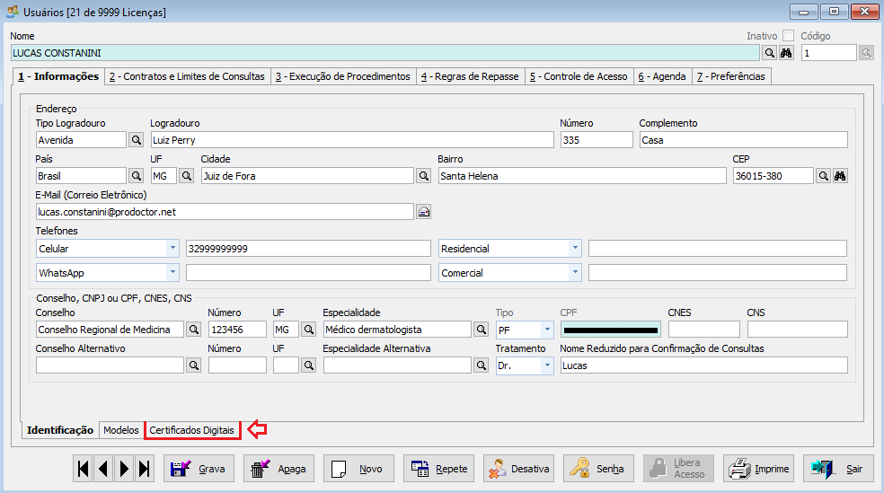Image resolution: width=884 pixels, height=493 pixels.
Task: Switch to Contratos e Limites de Consultas tab
Action: tap(187, 76)
